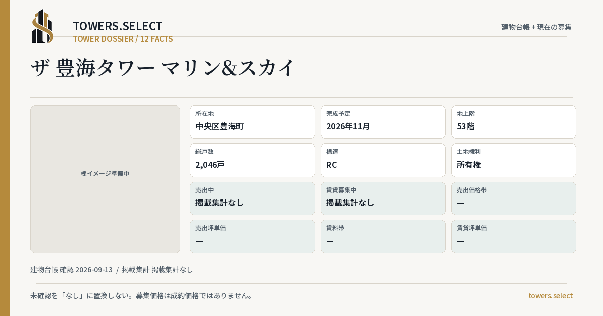Image resolution: width=603 pixels, height=316 pixels.
Task: Select the 売出坪単価 card
Action: [252, 236]
